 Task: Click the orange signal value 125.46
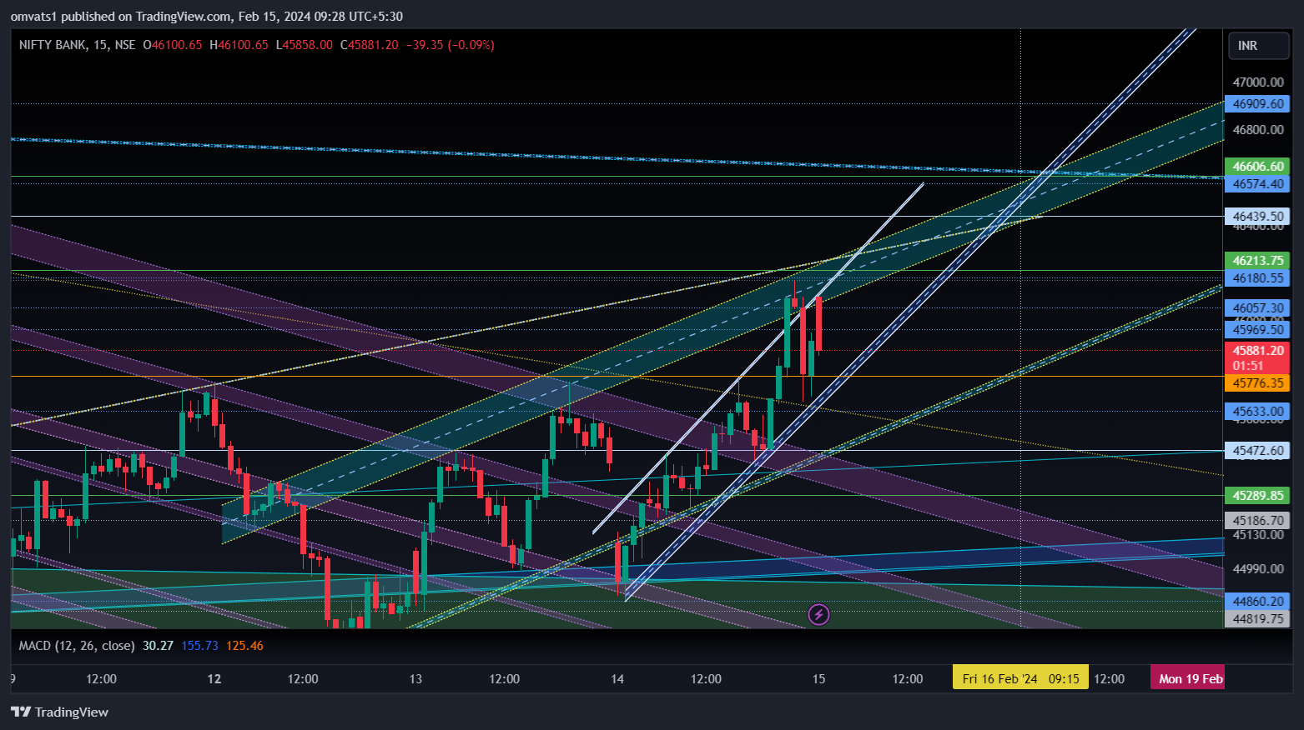[x=244, y=646]
